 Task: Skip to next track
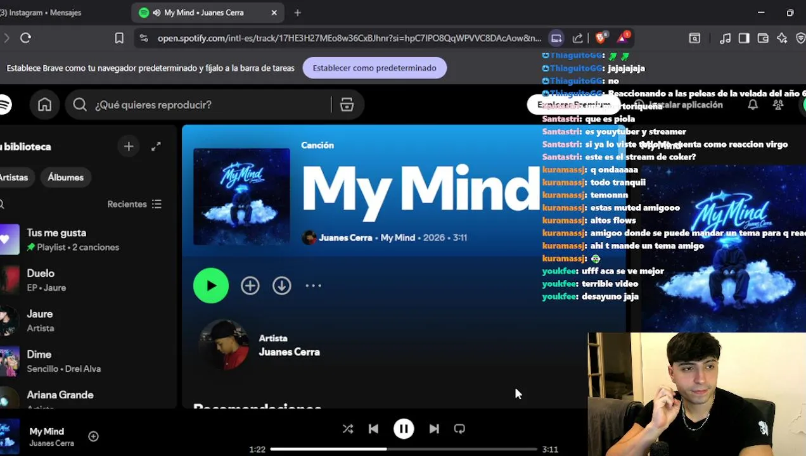pyautogui.click(x=434, y=429)
